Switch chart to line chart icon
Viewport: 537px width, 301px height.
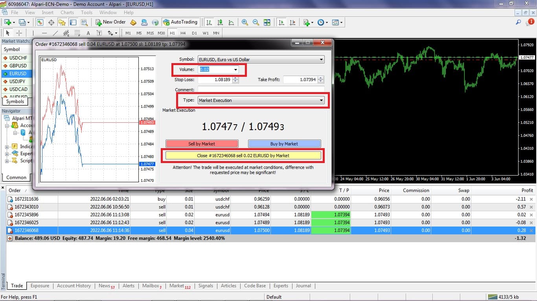point(231,22)
